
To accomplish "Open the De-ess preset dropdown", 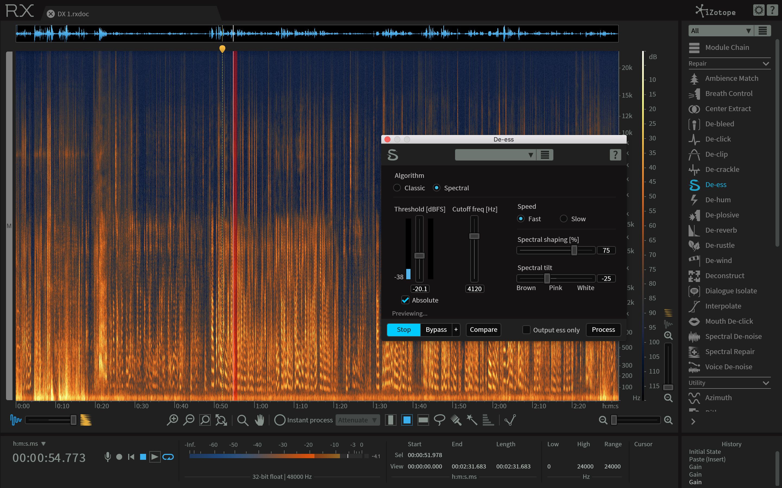I will tap(495, 155).
